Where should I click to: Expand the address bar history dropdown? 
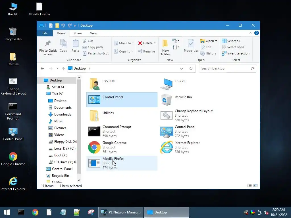tap(182, 69)
